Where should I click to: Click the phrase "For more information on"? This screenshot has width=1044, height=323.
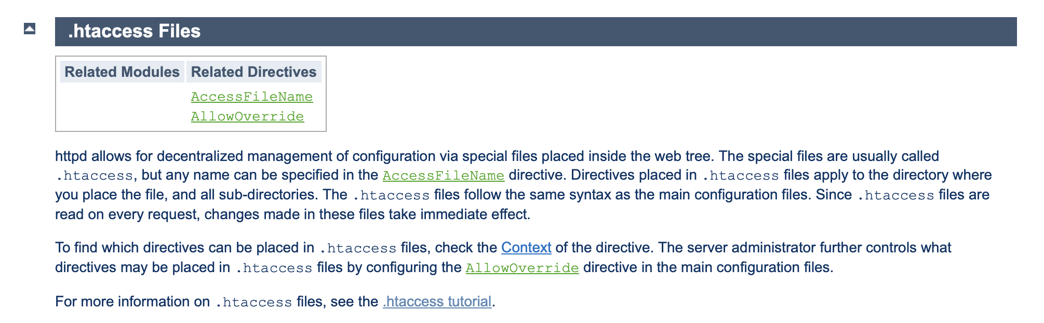[132, 302]
